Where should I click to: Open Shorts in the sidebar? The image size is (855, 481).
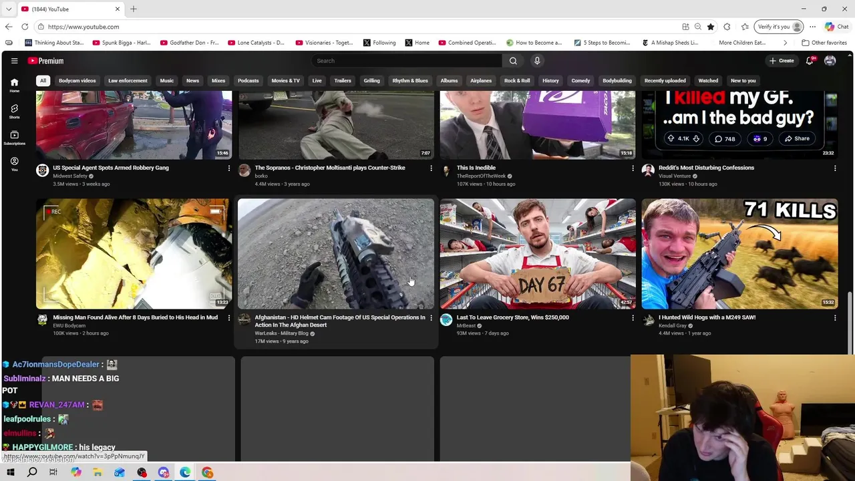pos(14,111)
